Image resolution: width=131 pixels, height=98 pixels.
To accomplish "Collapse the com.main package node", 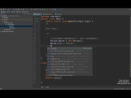I will tap(4, 23).
